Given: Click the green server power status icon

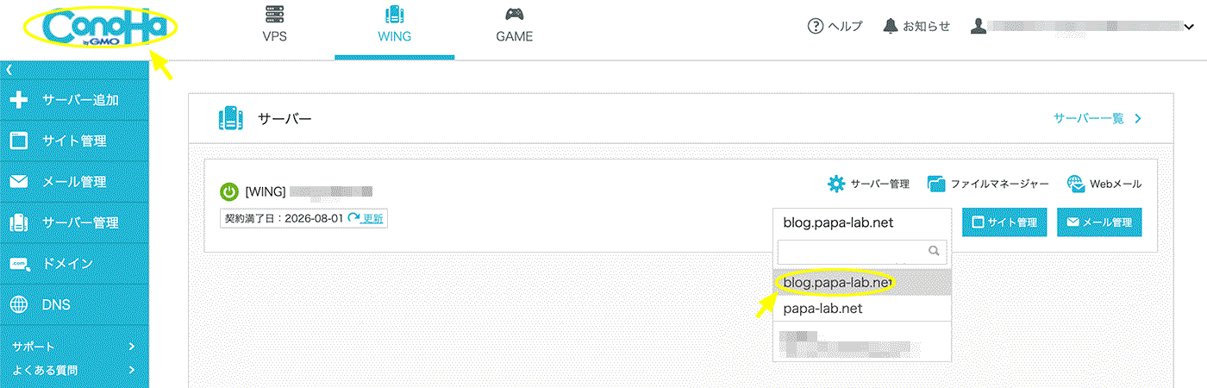Looking at the screenshot, I should click(229, 191).
